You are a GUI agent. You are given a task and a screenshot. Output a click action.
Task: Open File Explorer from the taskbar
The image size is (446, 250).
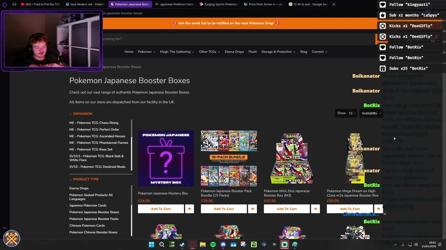[x=202, y=245]
